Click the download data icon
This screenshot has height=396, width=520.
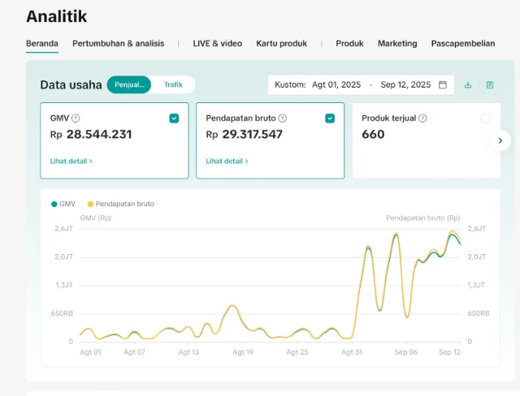[468, 84]
